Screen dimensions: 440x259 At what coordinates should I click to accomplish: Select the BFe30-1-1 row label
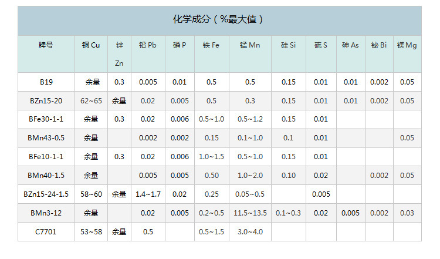pos(46,119)
